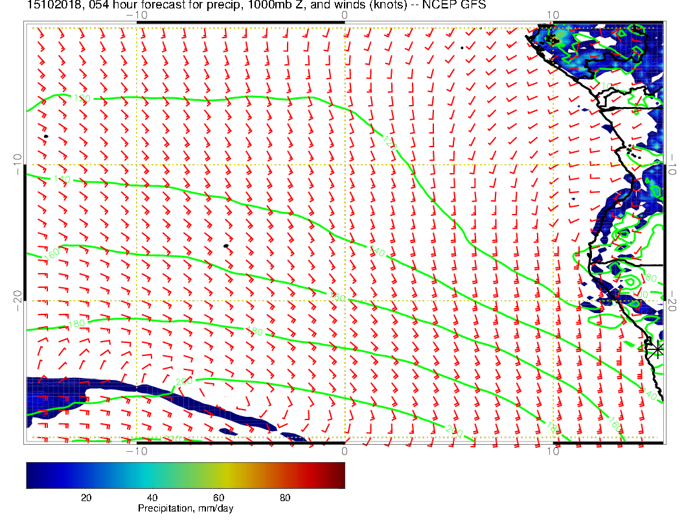Click the blue precipitation band over the southwest ocean
The height and width of the screenshot is (529, 684).
pyautogui.click(x=58, y=392)
